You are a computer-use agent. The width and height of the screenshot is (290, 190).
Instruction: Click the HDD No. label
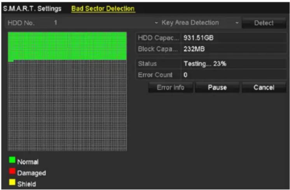pos(21,23)
